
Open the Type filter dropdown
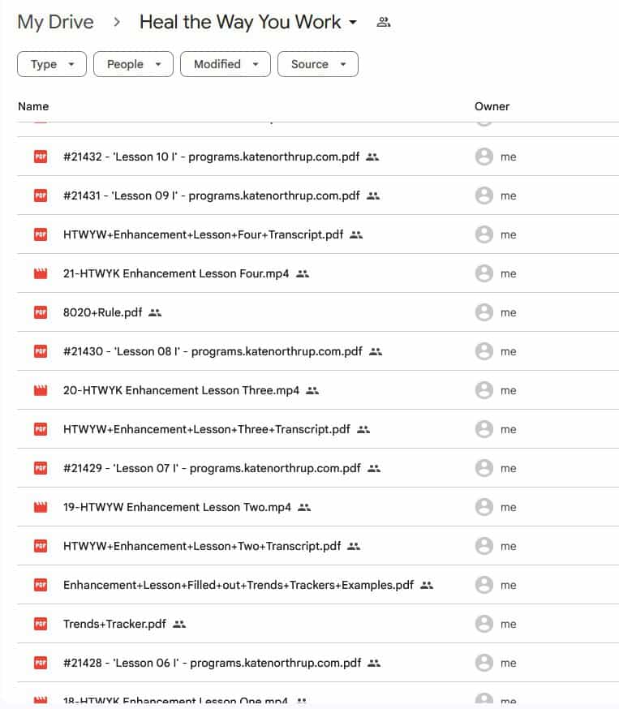52,64
